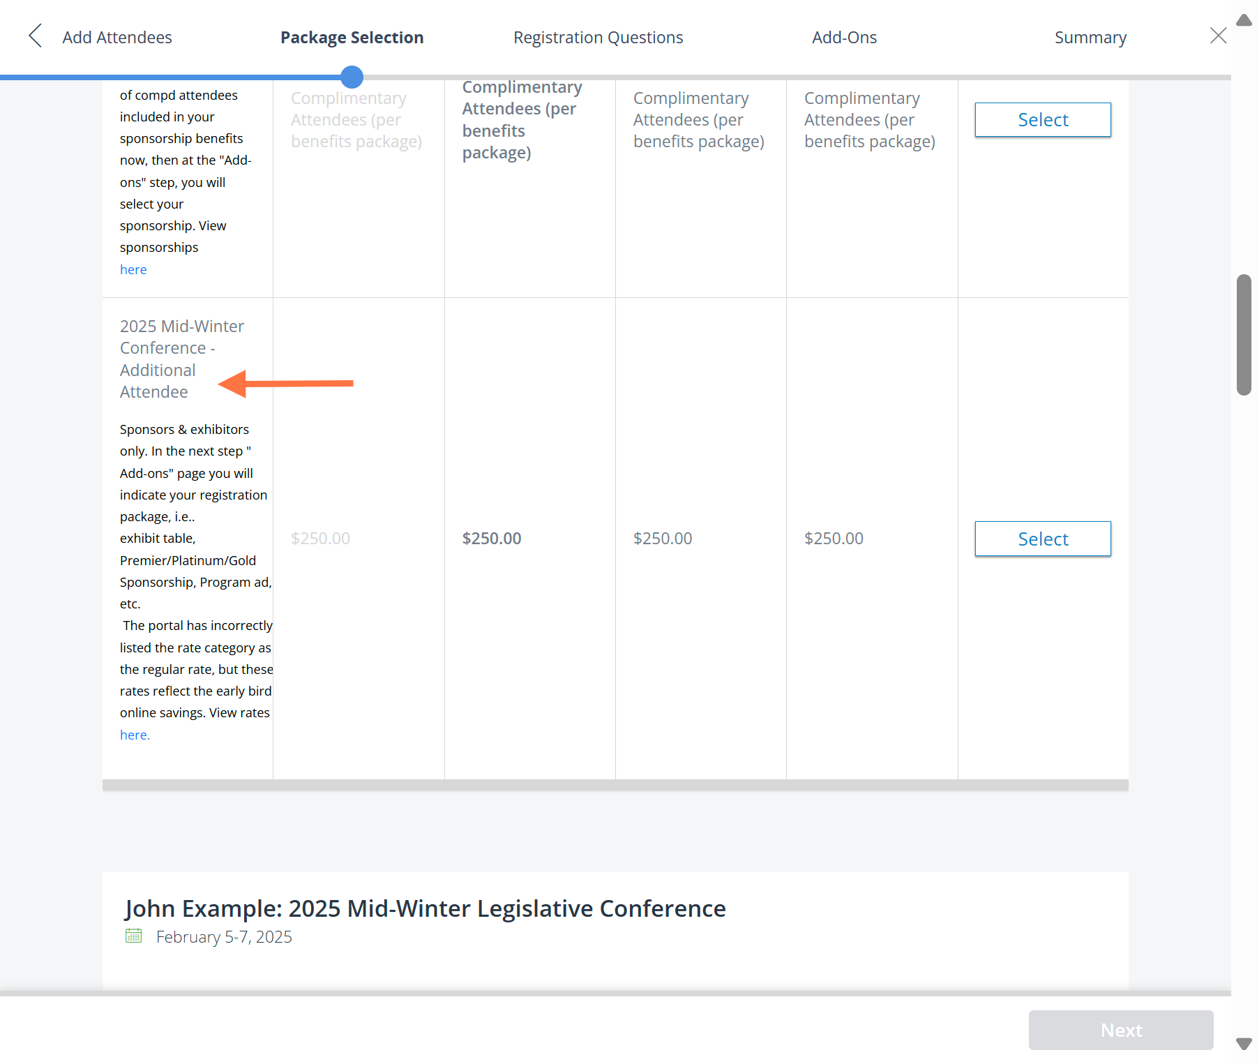Screen dimensions: 1257x1064
Task: Click the back arrow chevron icon
Action: (35, 36)
